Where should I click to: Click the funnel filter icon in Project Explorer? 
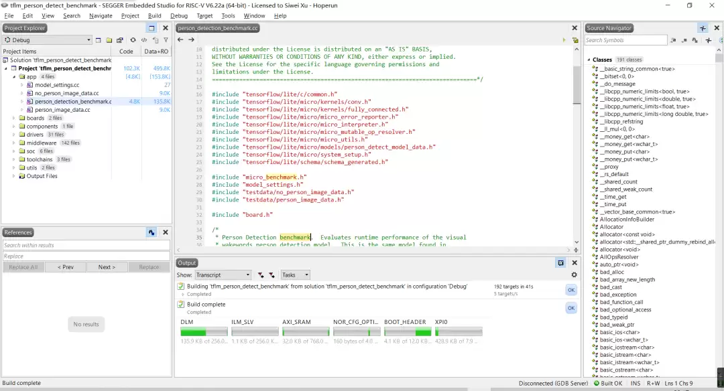[x=166, y=40]
